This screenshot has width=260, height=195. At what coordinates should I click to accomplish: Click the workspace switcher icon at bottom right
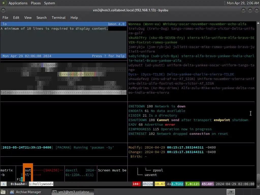[231, 192]
